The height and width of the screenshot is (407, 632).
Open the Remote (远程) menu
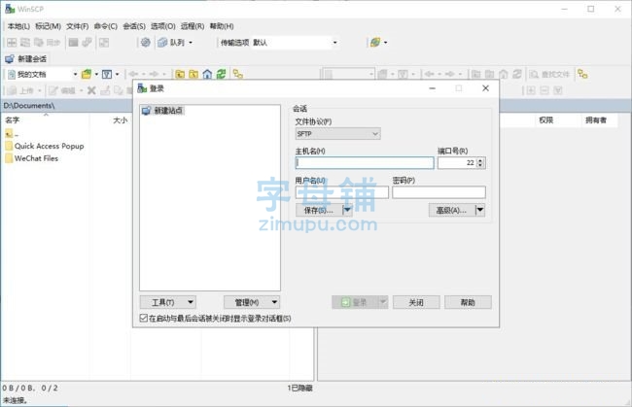coord(193,26)
